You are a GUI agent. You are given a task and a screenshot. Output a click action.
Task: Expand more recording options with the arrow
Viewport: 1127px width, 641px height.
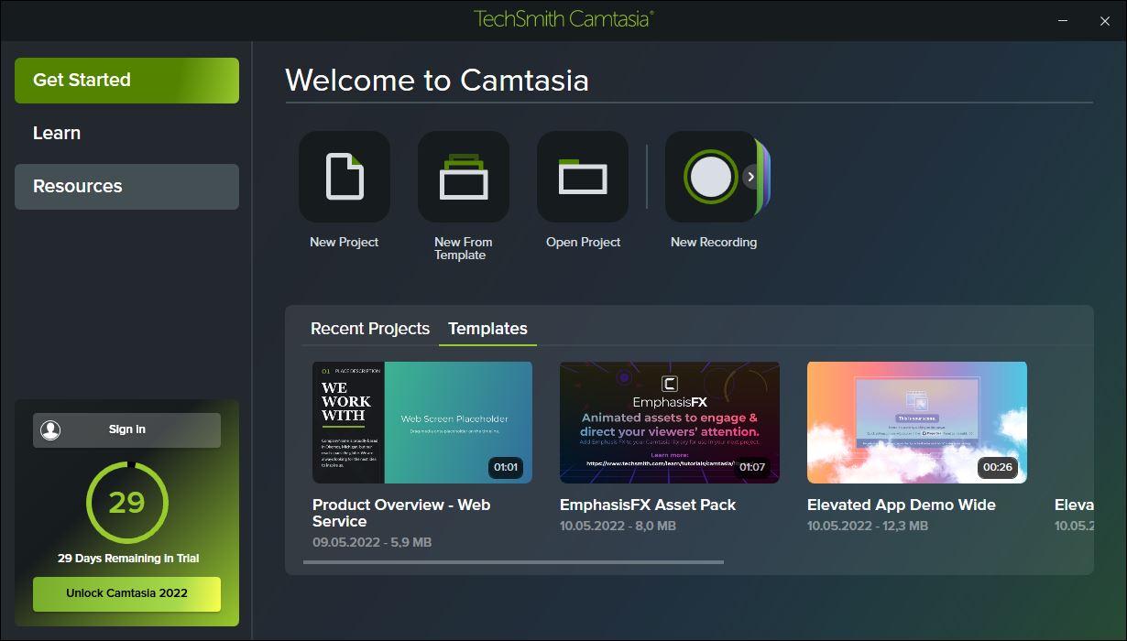[751, 177]
